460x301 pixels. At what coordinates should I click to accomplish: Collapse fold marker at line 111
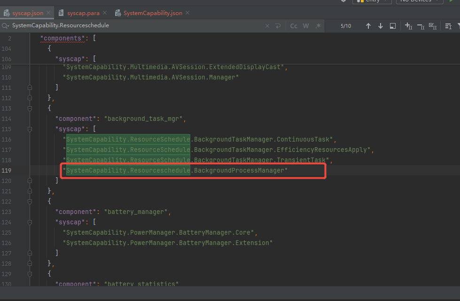tap(30, 87)
